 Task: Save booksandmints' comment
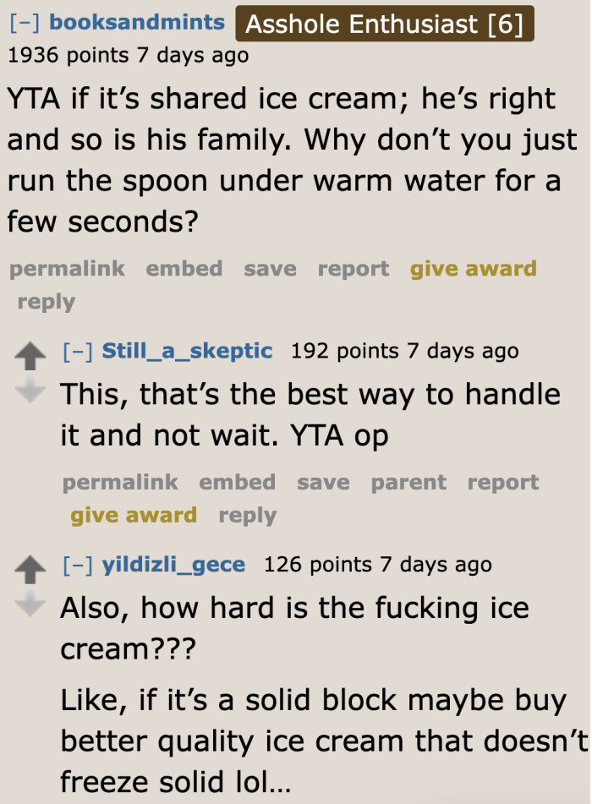point(270,269)
